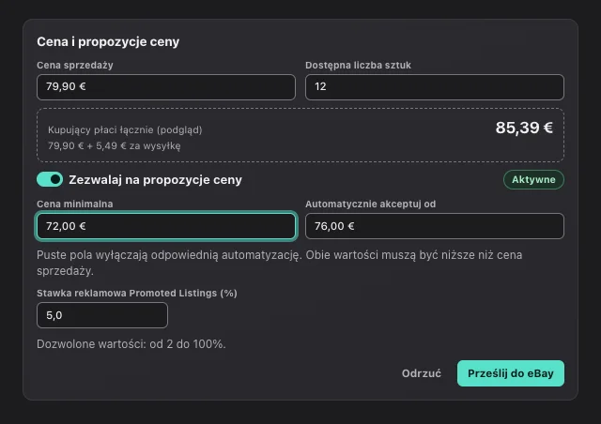Focus the 'Dostępna liczba sztuk' field

(435, 87)
